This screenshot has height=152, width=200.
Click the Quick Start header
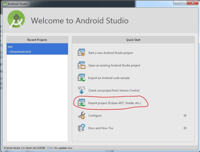(133, 40)
